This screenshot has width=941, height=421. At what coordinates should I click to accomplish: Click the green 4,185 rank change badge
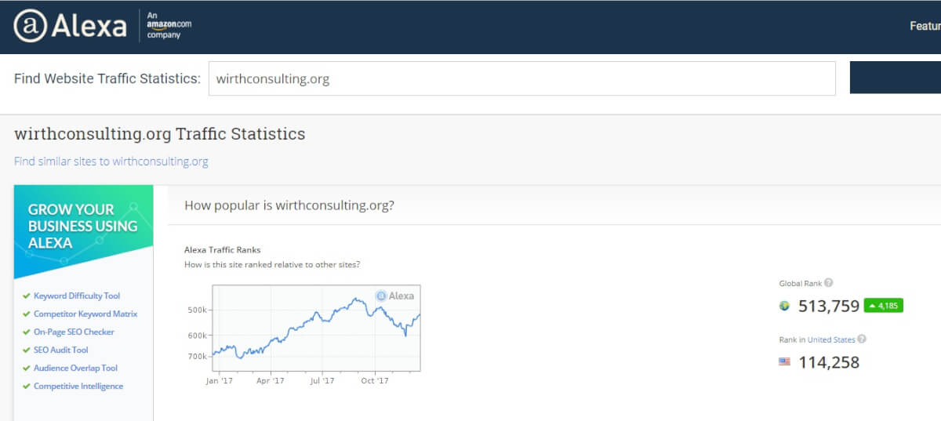click(x=884, y=306)
